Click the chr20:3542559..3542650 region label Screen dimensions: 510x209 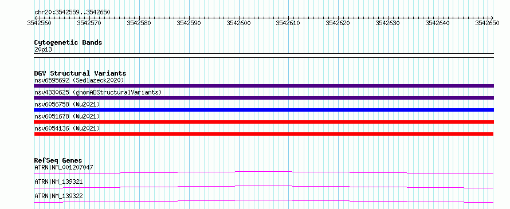pyautogui.click(x=72, y=12)
